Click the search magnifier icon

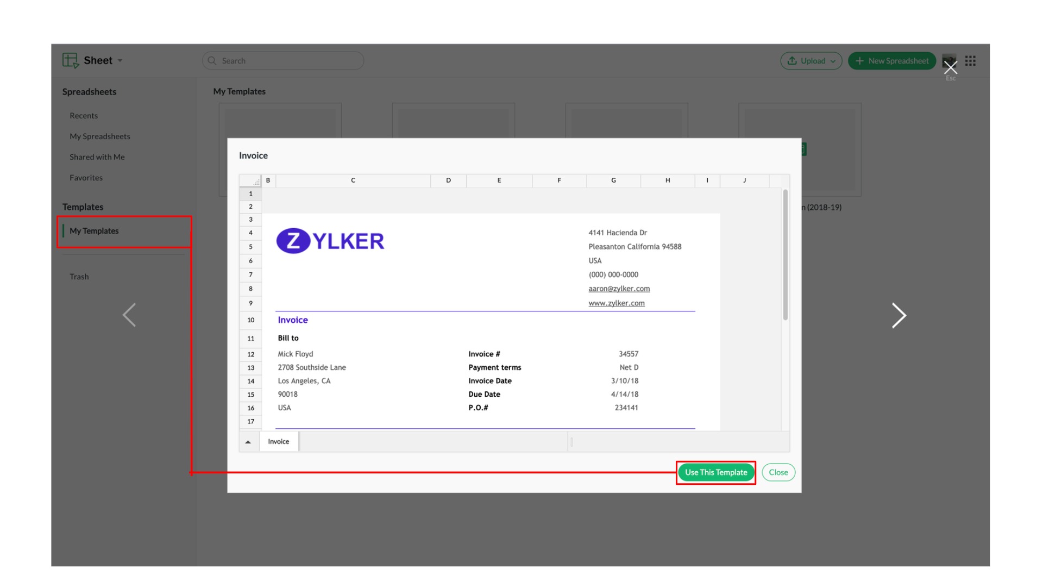pyautogui.click(x=212, y=61)
